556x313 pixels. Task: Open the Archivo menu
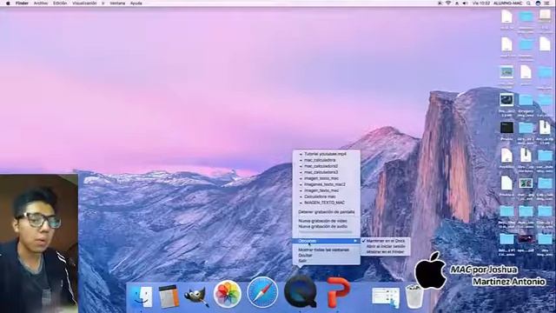(x=41, y=3)
